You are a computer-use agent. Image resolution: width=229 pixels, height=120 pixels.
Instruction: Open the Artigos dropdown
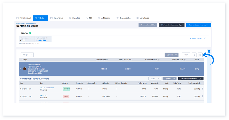coord(27,54)
